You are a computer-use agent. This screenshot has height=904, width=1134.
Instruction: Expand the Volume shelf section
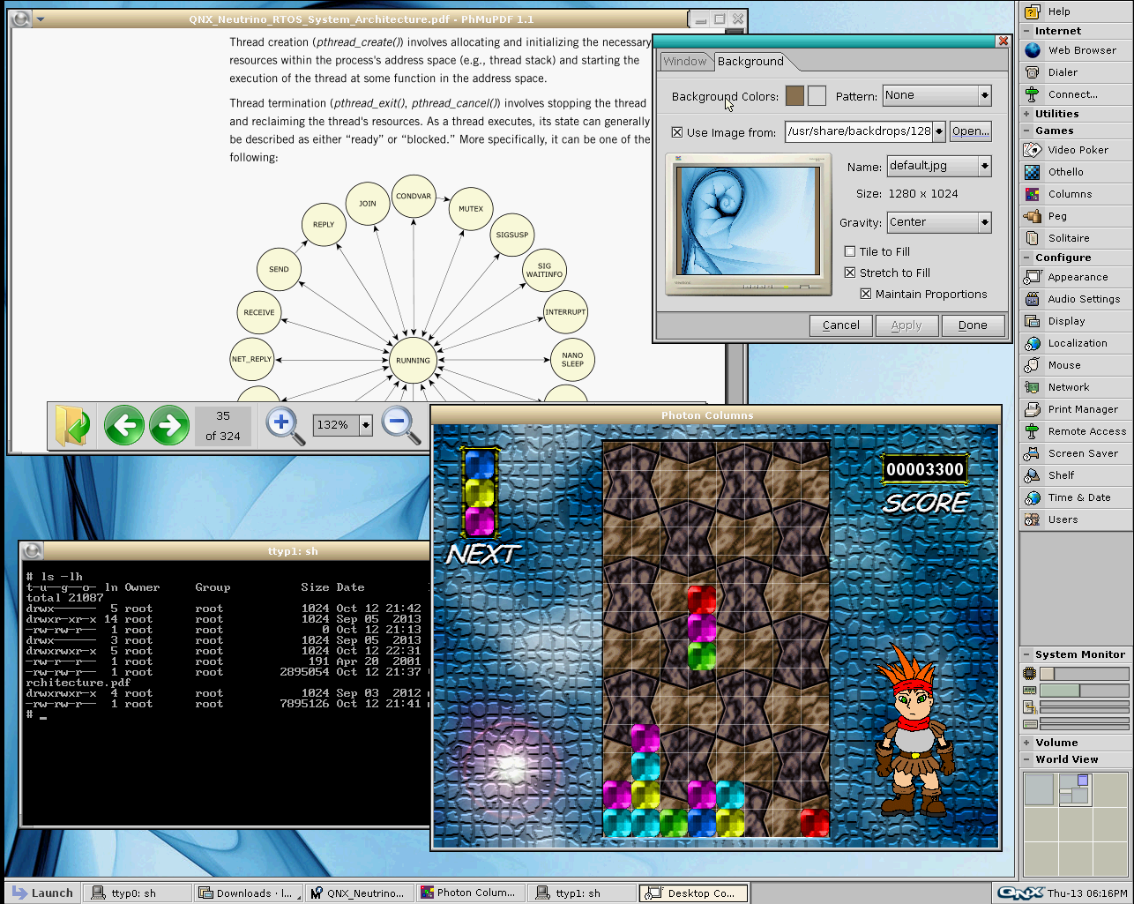click(x=1027, y=743)
